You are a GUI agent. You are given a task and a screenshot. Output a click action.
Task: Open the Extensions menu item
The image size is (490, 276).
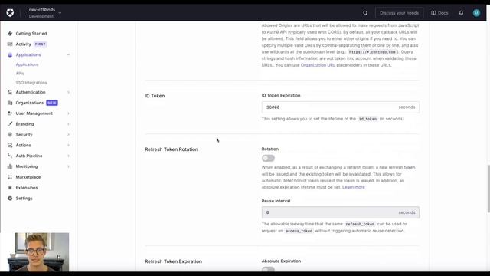tap(27, 188)
